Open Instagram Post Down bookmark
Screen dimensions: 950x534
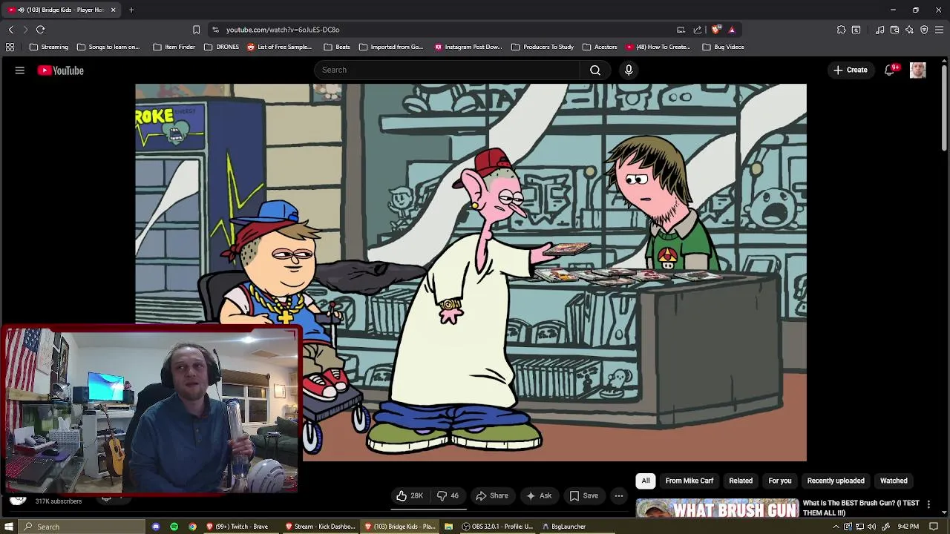tap(468, 47)
